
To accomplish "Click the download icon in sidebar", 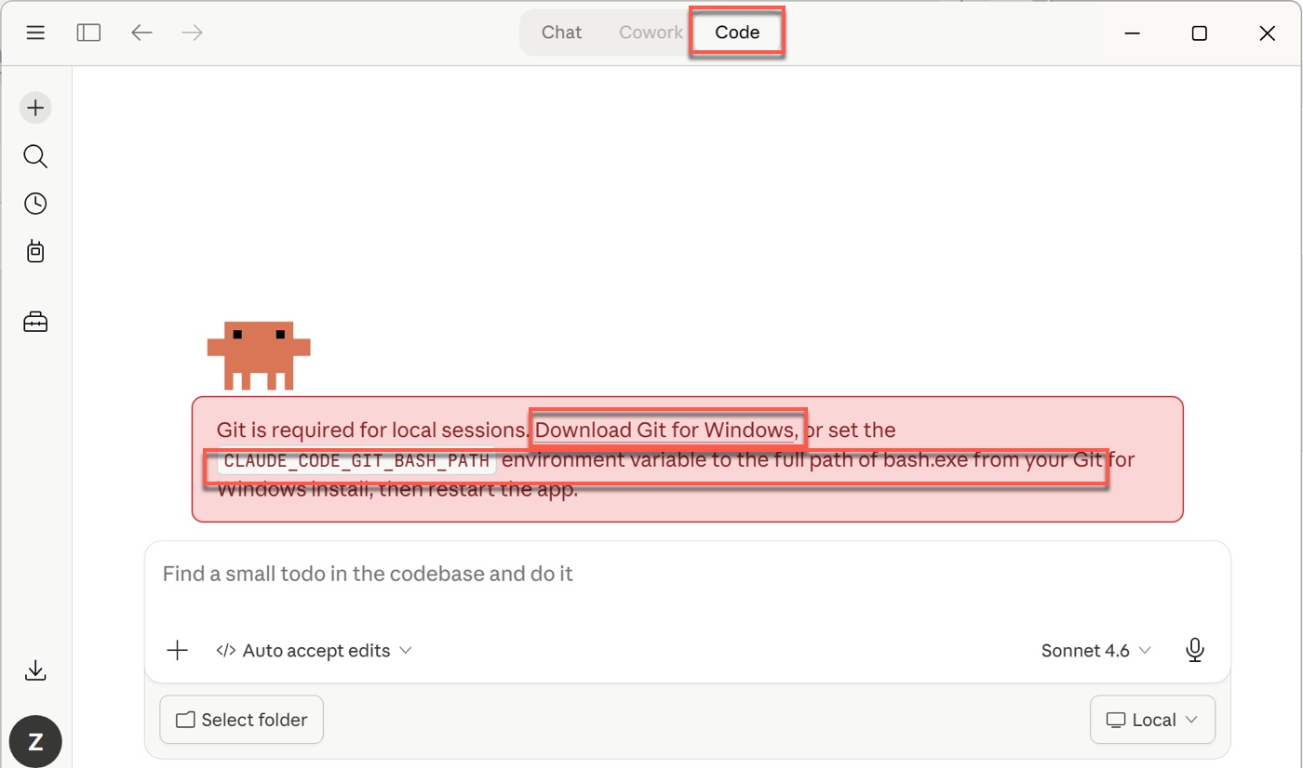I will point(35,670).
